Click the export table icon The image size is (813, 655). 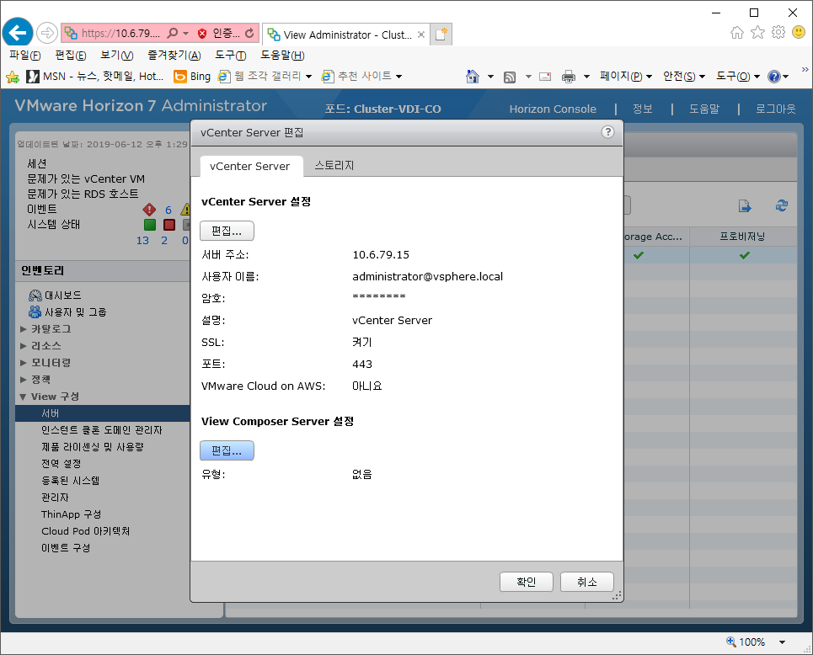[745, 206]
